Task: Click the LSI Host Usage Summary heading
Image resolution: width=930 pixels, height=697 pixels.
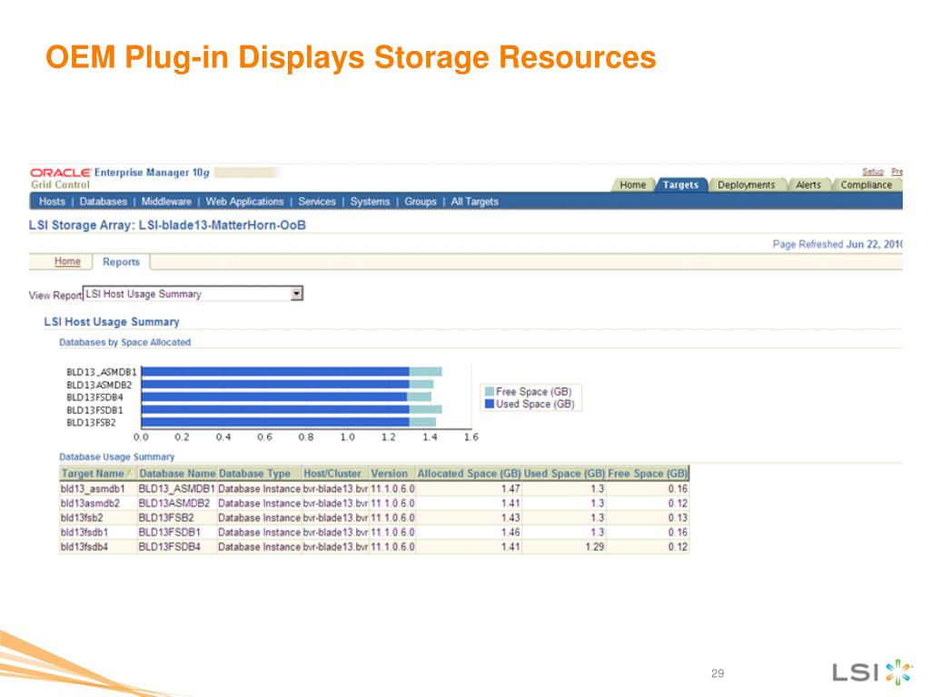Action: click(x=112, y=322)
